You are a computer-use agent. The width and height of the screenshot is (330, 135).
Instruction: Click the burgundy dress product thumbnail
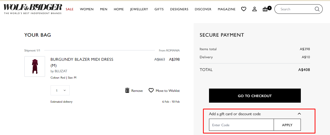pos(35,66)
